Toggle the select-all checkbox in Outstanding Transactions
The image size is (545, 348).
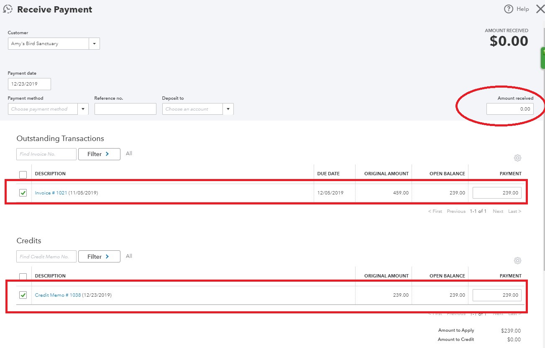[x=23, y=174]
